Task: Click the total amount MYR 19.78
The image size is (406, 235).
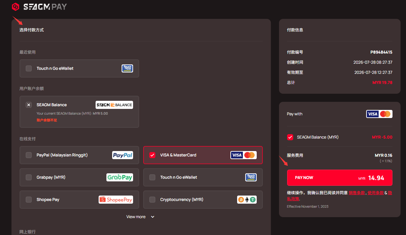Action: (382, 83)
